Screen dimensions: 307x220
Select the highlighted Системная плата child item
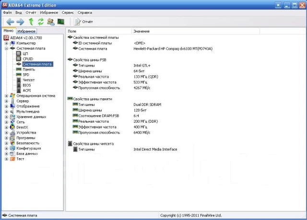37,64
